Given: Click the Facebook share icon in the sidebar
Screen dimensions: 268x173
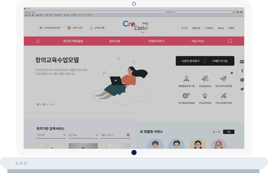Looking at the screenshot, I should 242,71.
